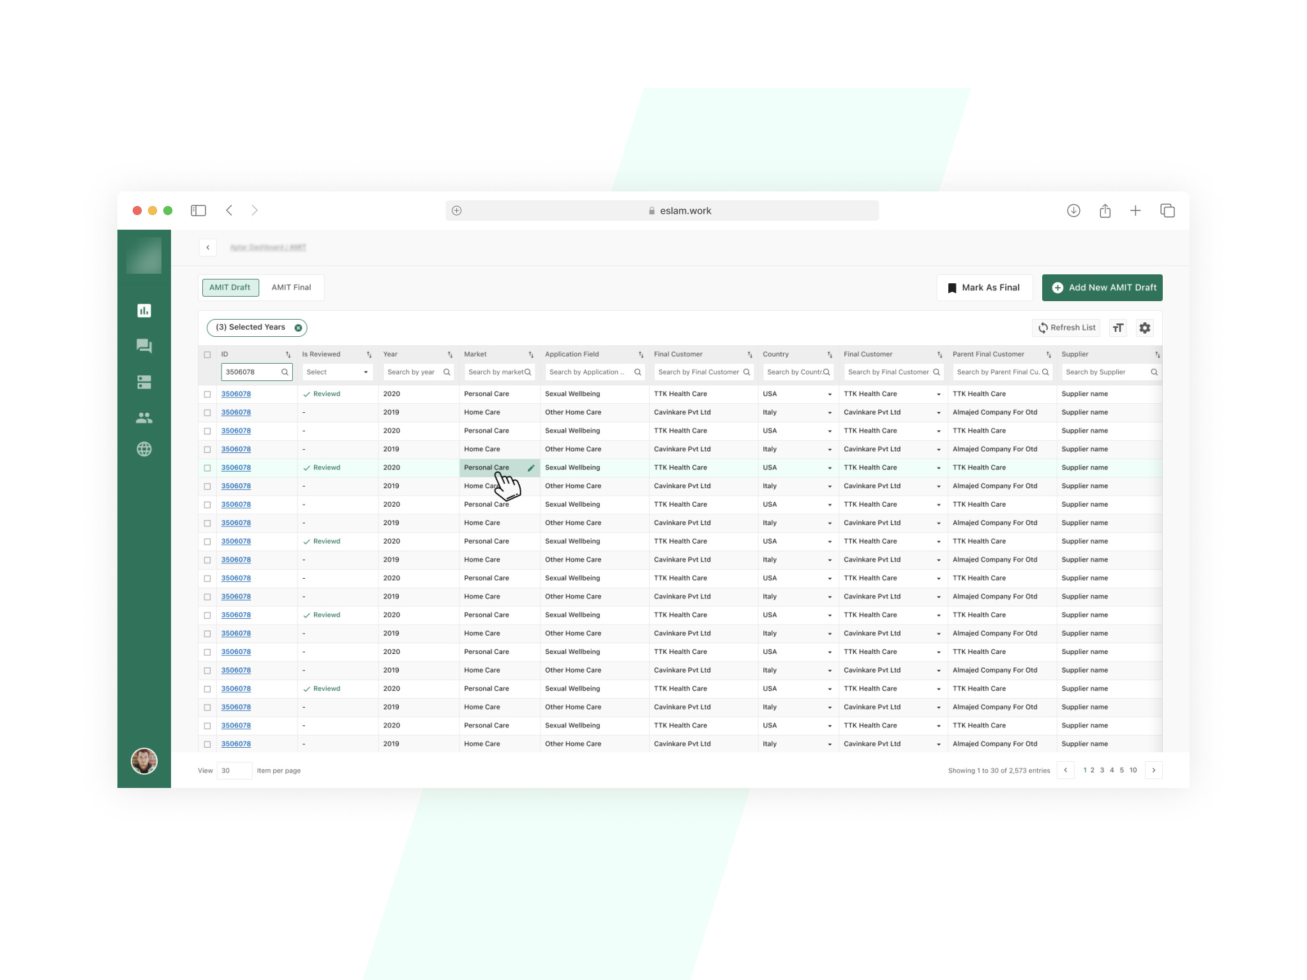Check the first row's checkbox
The image size is (1307, 980).
click(x=207, y=394)
